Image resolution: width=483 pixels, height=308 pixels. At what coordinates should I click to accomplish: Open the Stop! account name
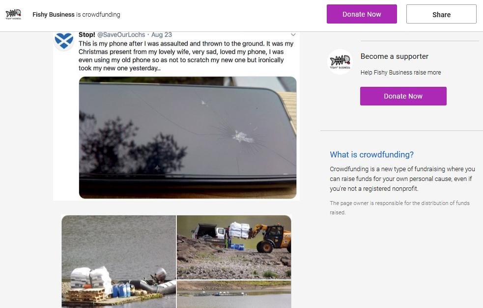(x=86, y=35)
